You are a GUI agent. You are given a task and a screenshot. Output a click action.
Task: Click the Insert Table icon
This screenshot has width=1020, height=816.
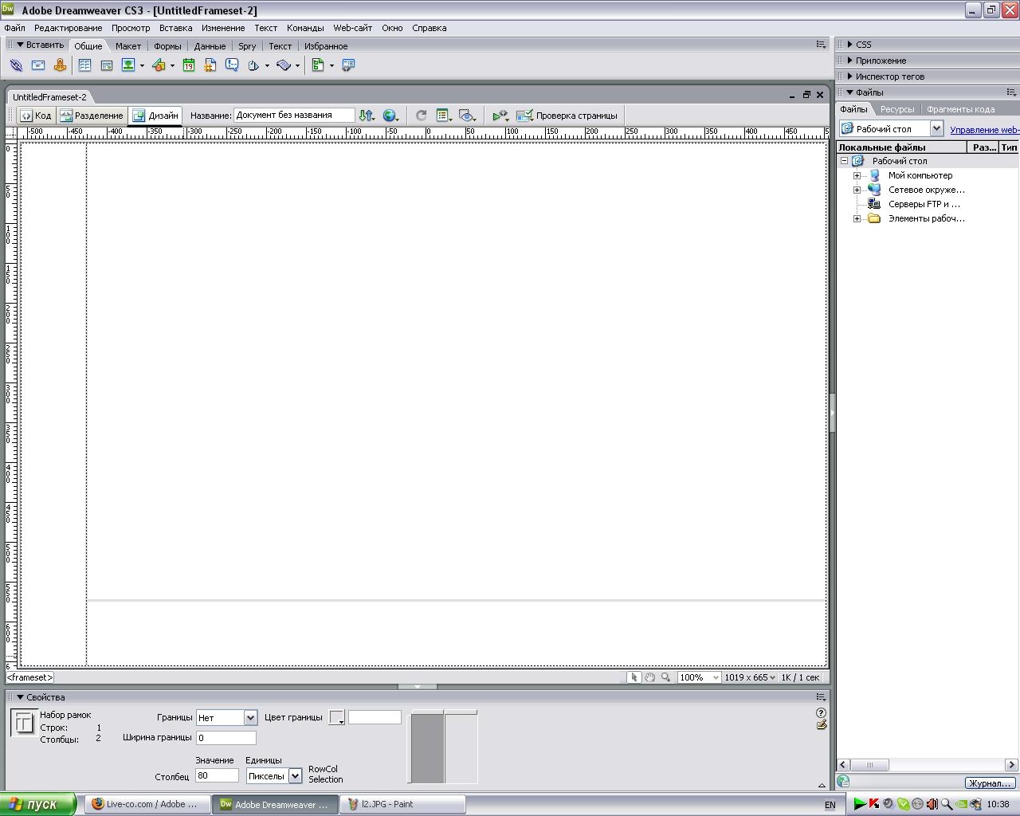(x=84, y=65)
